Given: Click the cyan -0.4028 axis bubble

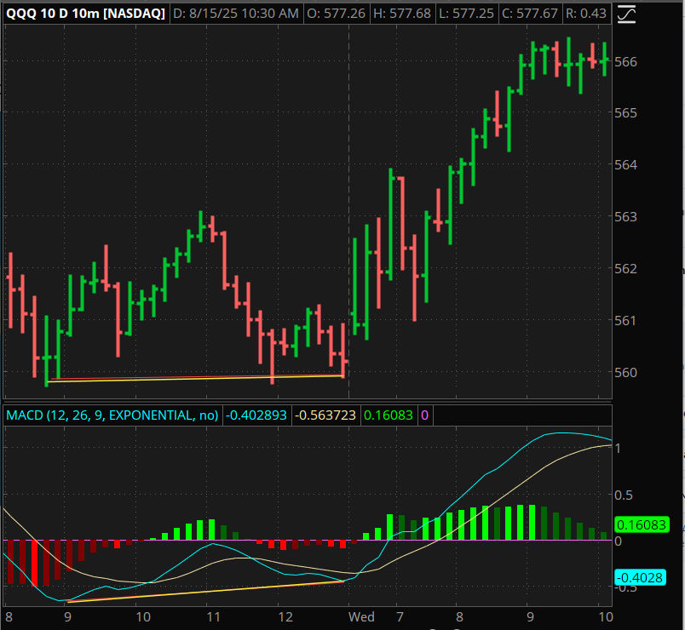Looking at the screenshot, I should point(640,577).
